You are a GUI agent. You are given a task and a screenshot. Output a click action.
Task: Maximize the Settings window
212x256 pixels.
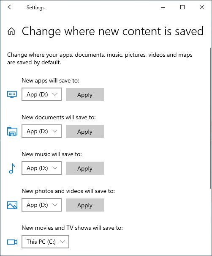coord(182,7)
